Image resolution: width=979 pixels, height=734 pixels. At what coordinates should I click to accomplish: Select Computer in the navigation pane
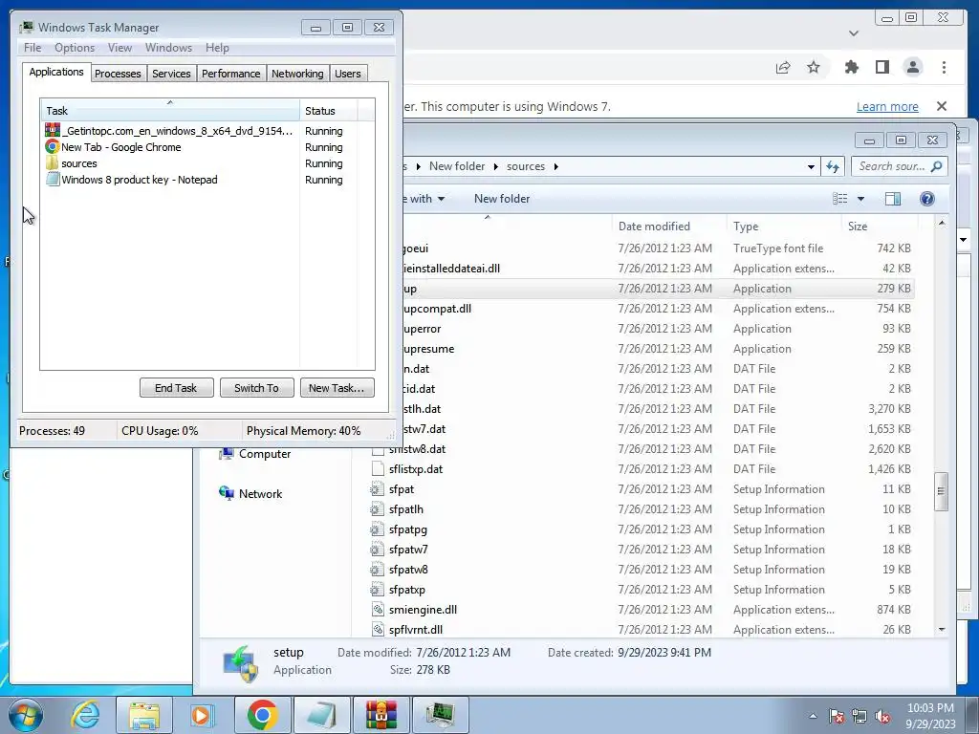(x=254, y=454)
